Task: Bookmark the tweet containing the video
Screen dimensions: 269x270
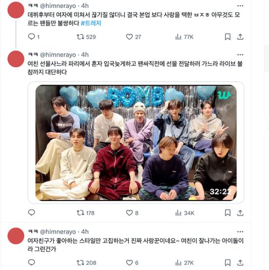Action: tap(228, 213)
